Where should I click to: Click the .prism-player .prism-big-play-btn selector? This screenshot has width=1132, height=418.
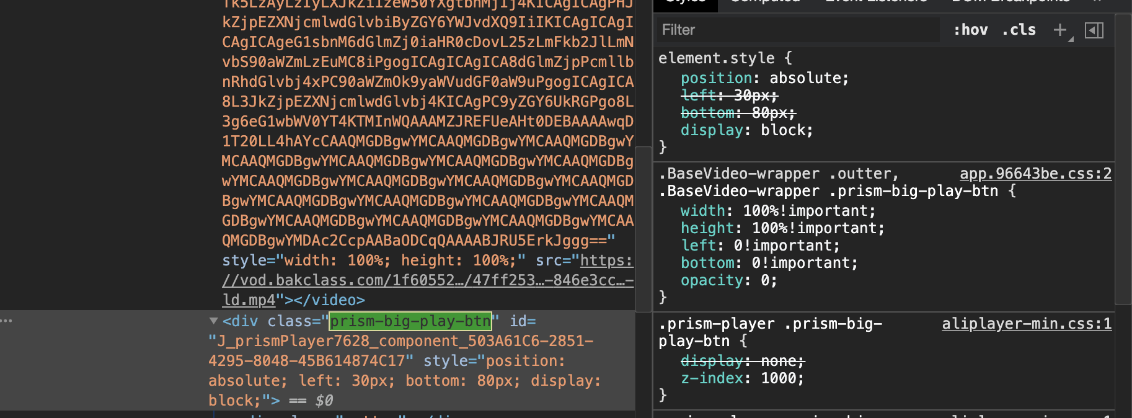click(x=770, y=332)
